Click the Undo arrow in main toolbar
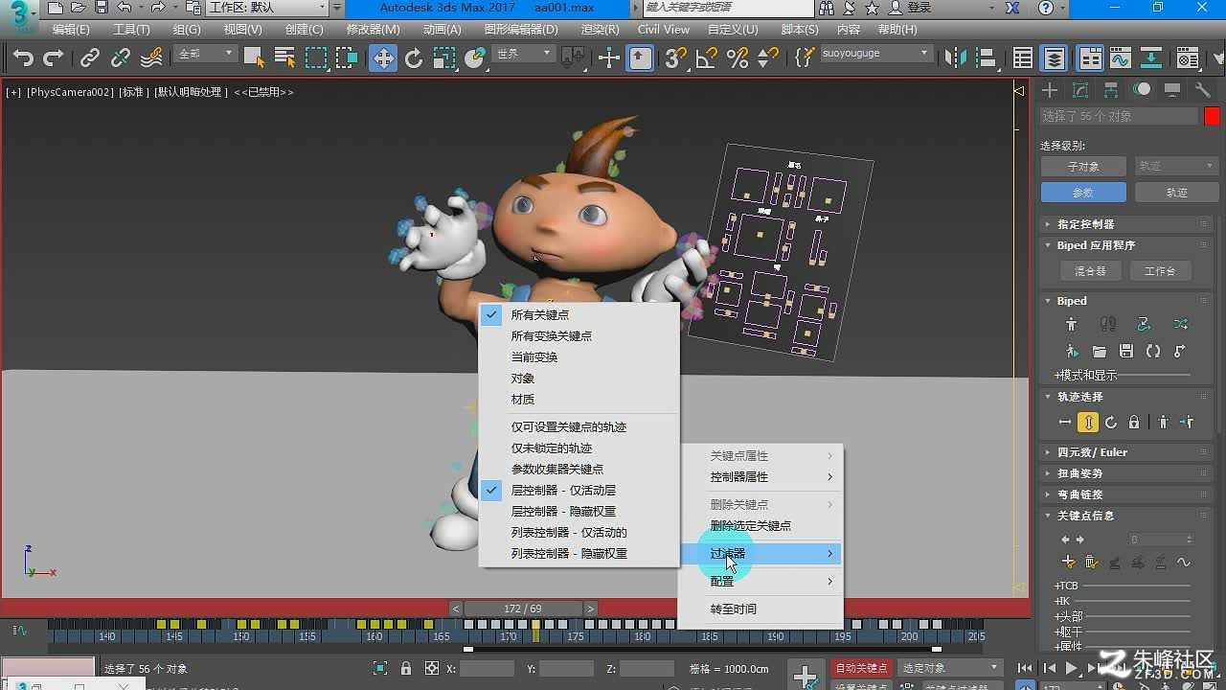 23,58
